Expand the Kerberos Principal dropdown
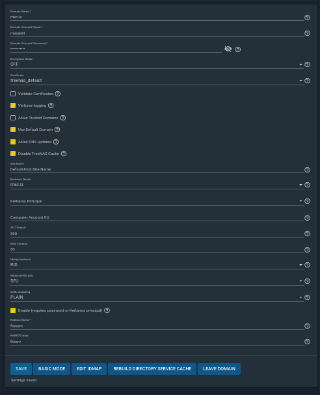This screenshot has width=320, height=395. point(157,201)
